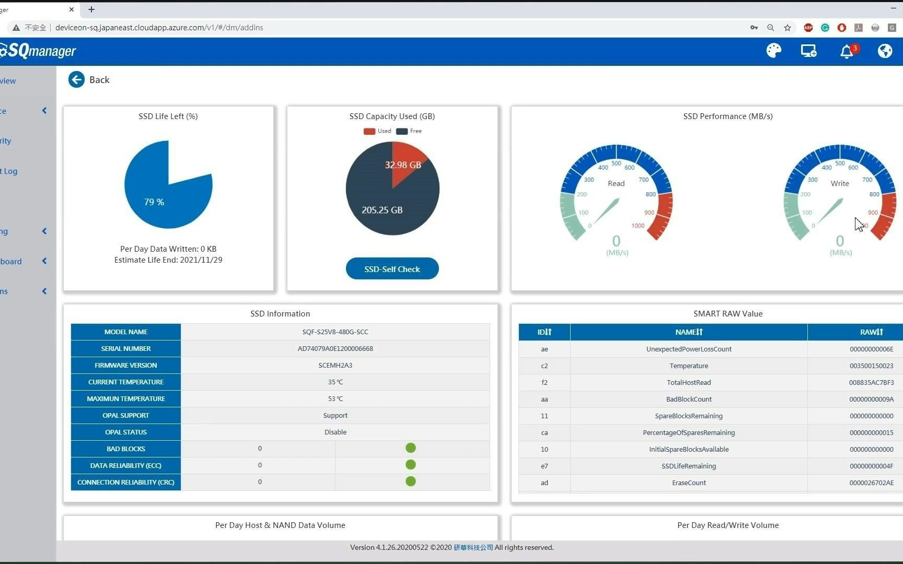903x564 pixels.
Task: Open the Grammarly extension icon
Action: coord(825,28)
